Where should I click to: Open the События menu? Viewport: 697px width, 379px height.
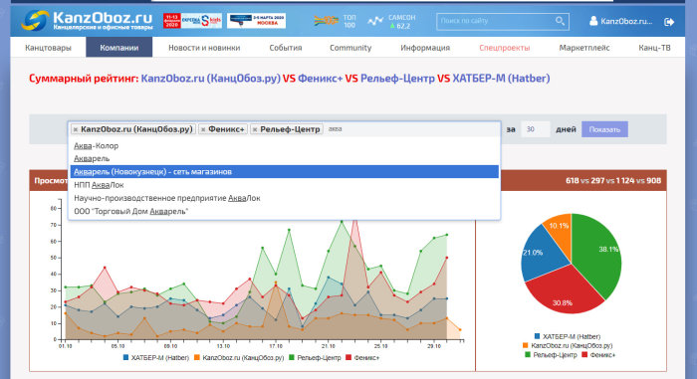pyautogui.click(x=286, y=48)
